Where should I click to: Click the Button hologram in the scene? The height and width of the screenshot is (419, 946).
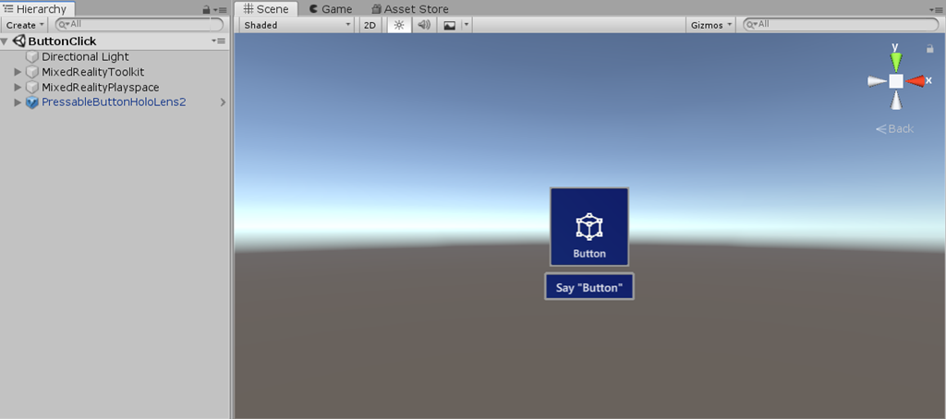coord(589,227)
